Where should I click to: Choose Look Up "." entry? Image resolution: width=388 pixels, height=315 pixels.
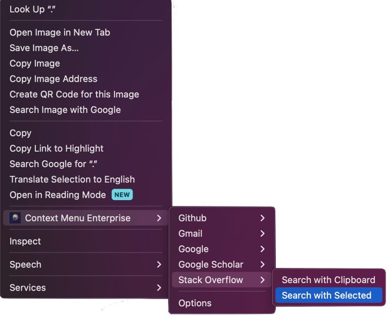(85, 10)
